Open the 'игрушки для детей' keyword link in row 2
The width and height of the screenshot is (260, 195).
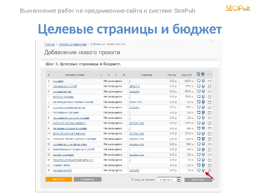click(x=65, y=86)
